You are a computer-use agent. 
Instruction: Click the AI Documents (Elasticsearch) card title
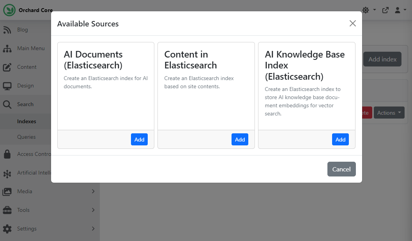tap(93, 60)
